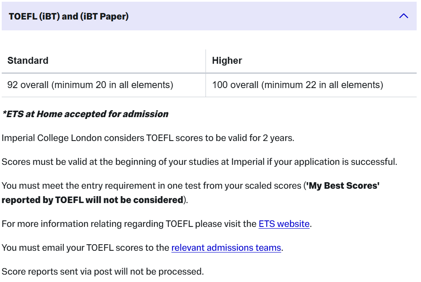Screen dimensions: 421x282
Task: Click the 'Scores must be valid' paragraph
Action: click(x=199, y=162)
